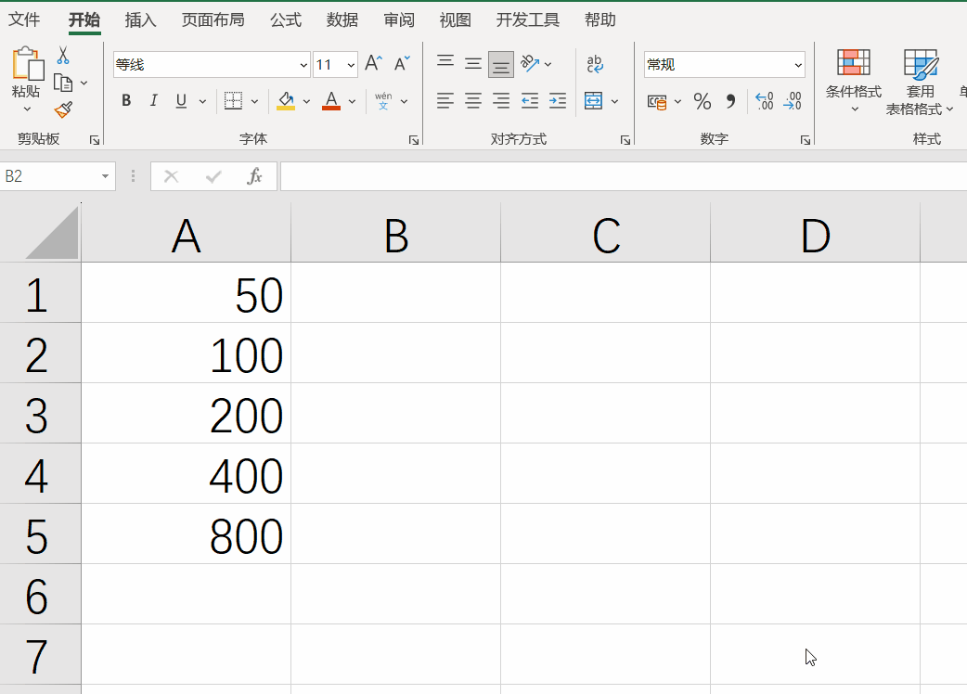Set middle vertical alignment
967x694 pixels.
tap(473, 63)
